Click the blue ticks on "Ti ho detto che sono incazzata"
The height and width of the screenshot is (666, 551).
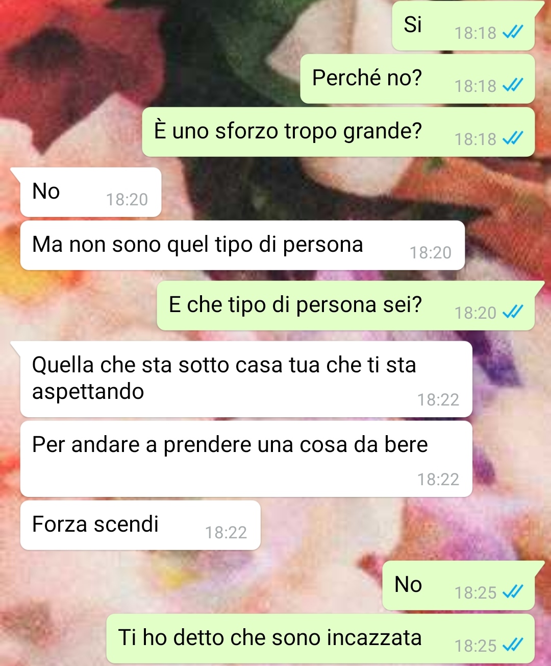[513, 646]
